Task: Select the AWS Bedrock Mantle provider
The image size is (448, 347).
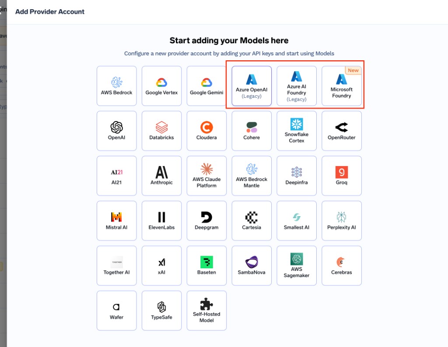Action: click(252, 176)
